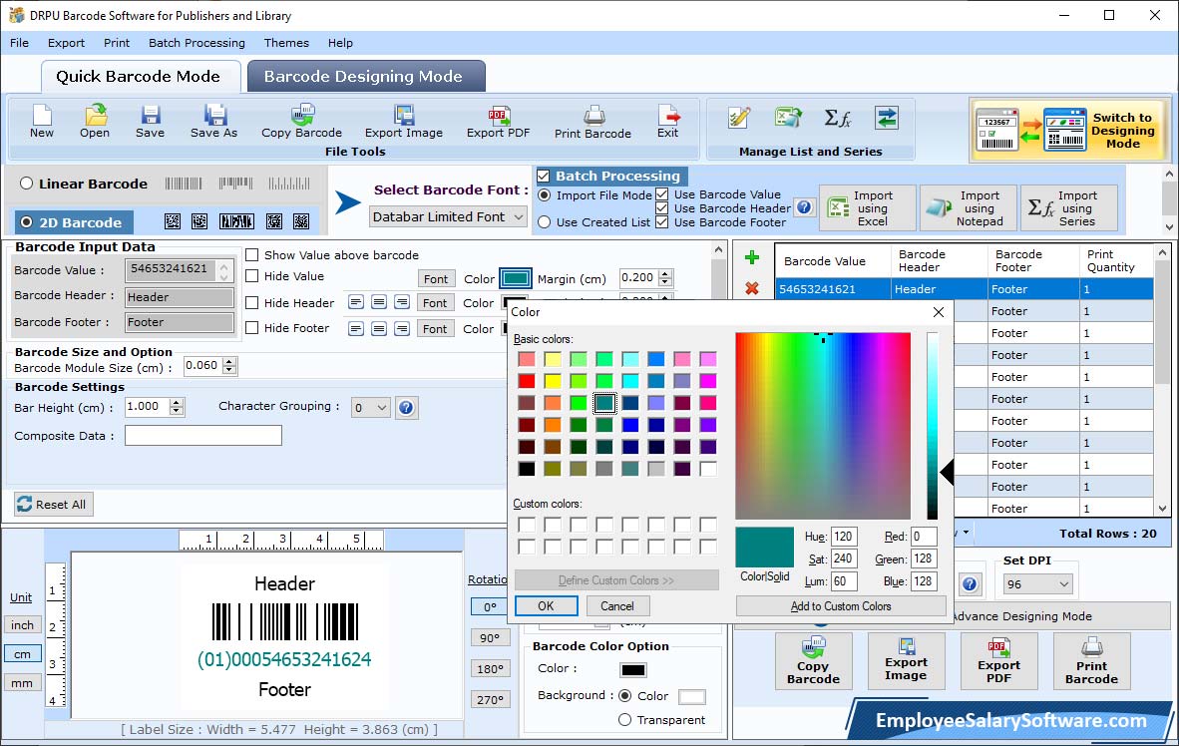
Task: Select Use Created List option
Action: pyautogui.click(x=545, y=222)
